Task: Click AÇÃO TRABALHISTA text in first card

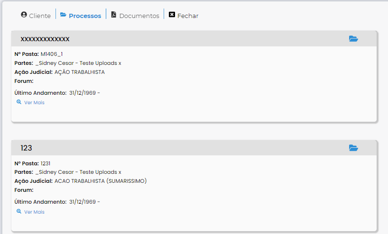Action: click(80, 72)
